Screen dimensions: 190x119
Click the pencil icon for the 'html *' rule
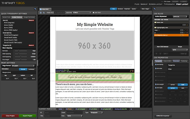click(x=185, y=30)
